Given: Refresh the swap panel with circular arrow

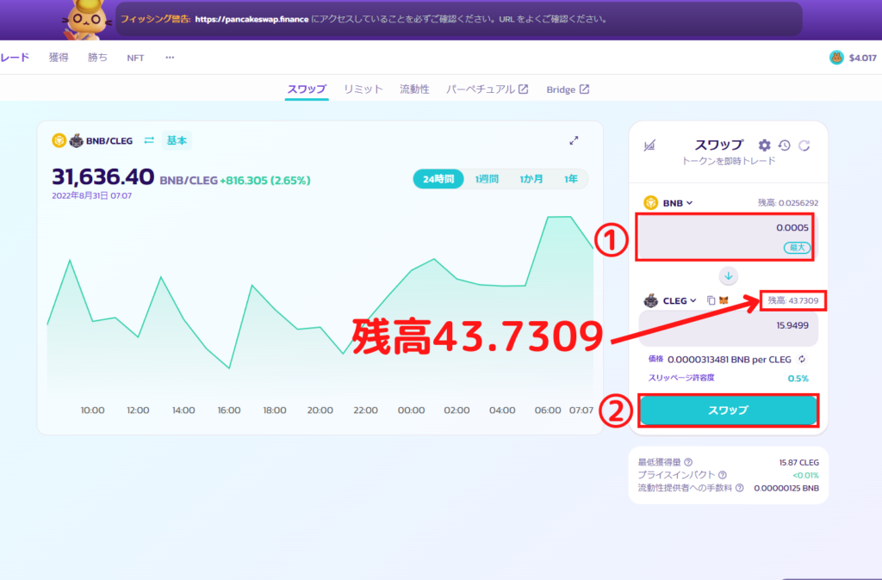Looking at the screenshot, I should [x=804, y=145].
